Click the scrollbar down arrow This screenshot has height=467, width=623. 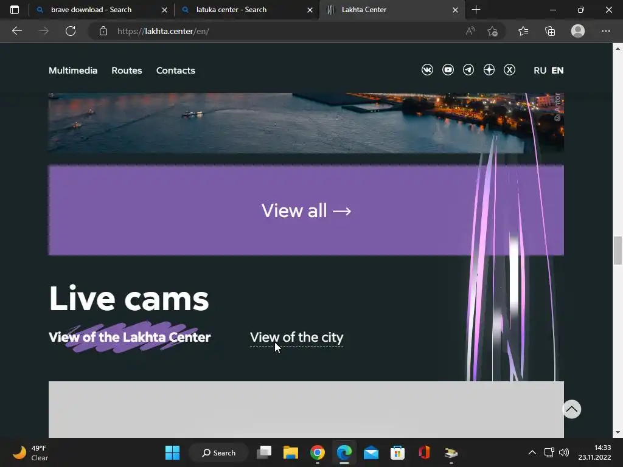[618, 432]
